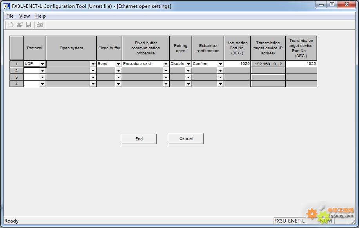This screenshot has height=228, width=359.
Task: Click Transmission target device Port No. header
Action: (x=301, y=48)
